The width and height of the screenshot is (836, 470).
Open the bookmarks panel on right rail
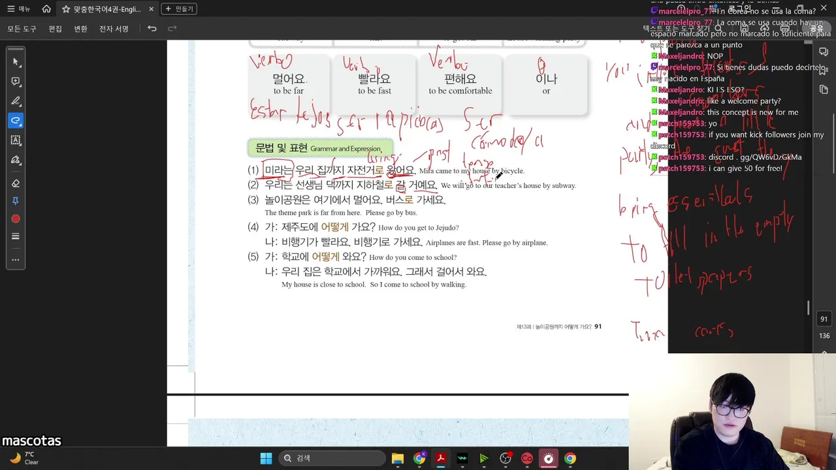[824, 70]
